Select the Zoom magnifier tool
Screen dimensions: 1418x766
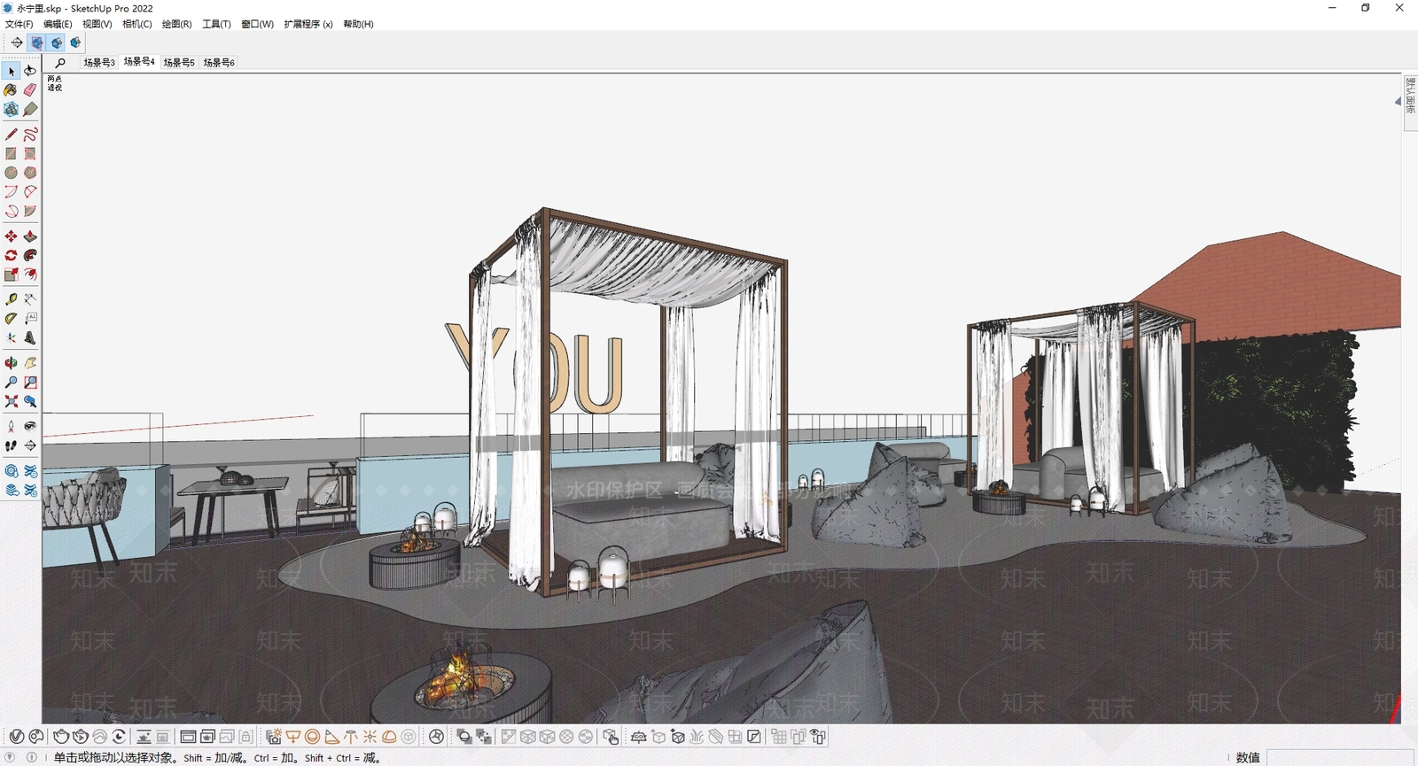[x=11, y=383]
